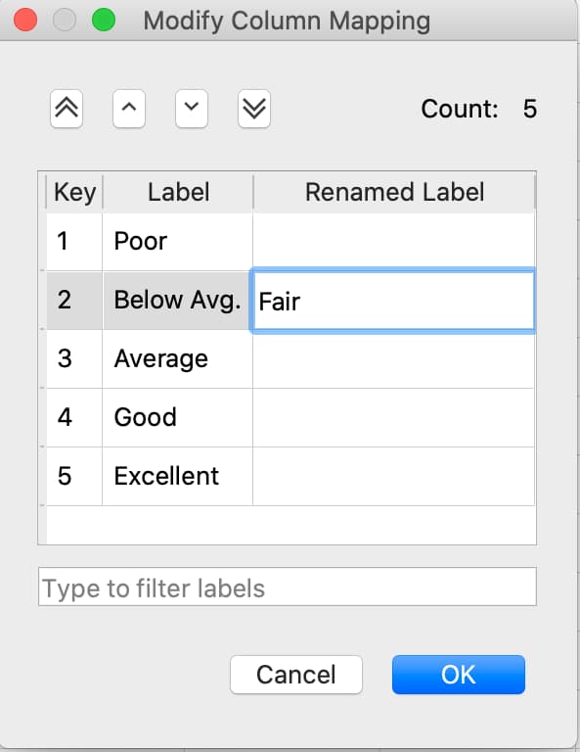Select the Excellent label cell
The height and width of the screenshot is (752, 580).
177,476
